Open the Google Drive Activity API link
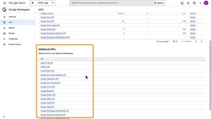Image resolution: width=211 pixels, height=119 pixels. pos(50,83)
